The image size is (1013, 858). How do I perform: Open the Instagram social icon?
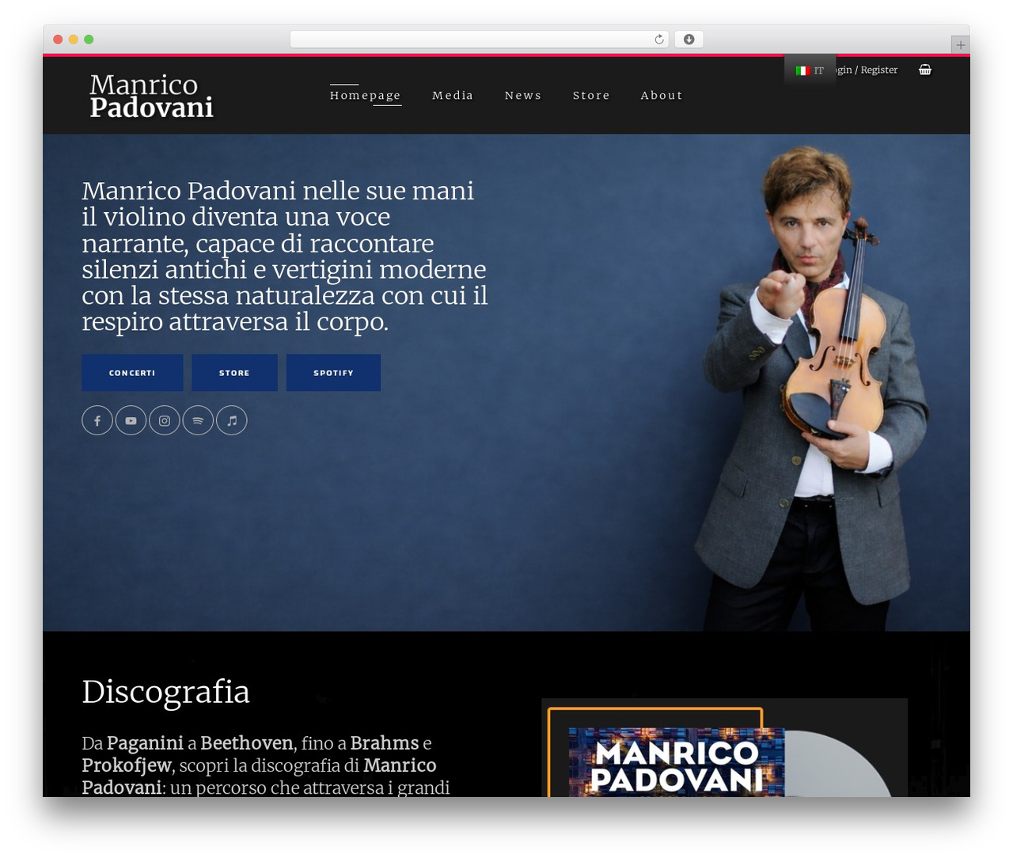pos(165,420)
